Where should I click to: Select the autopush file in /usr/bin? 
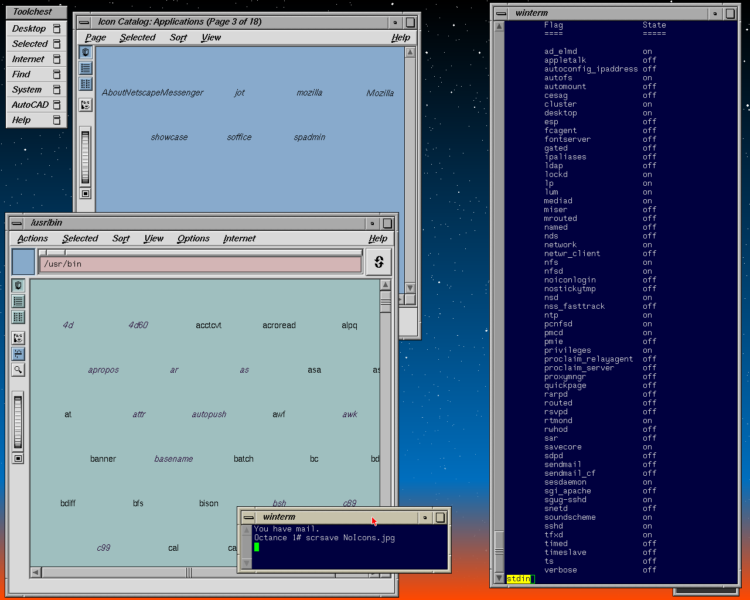[209, 414]
